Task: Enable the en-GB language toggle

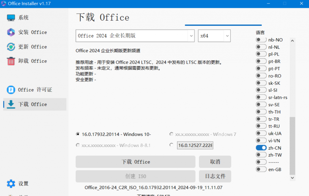Action: 261,169
